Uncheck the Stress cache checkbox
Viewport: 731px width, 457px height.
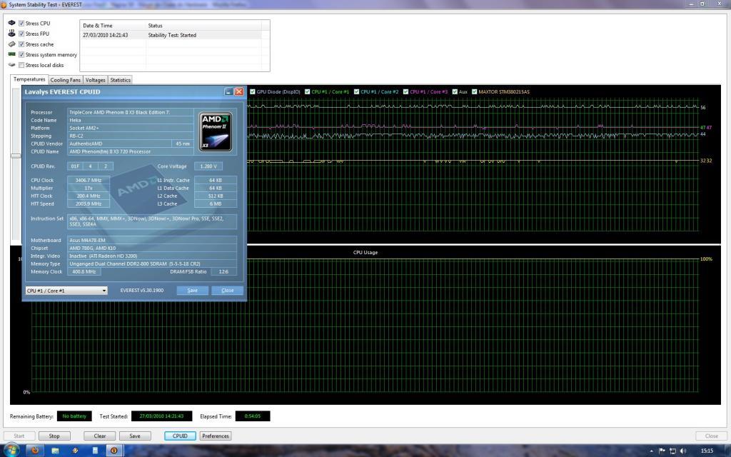[x=21, y=44]
